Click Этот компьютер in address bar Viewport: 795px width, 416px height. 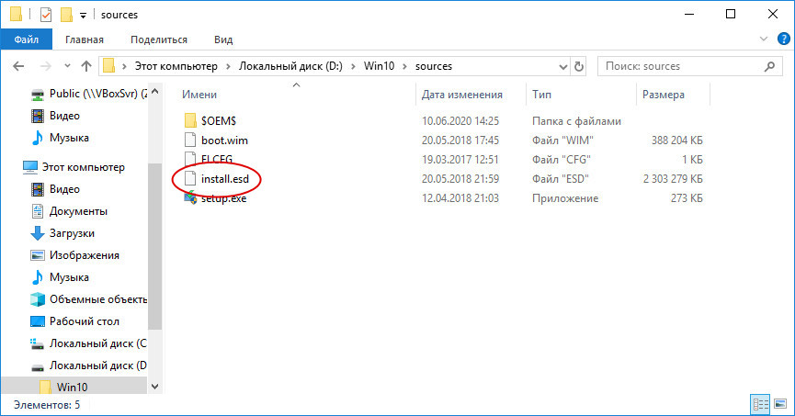click(x=176, y=66)
